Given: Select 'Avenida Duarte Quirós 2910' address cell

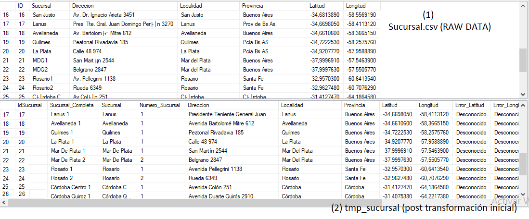Looking at the screenshot, I should 232,196.
